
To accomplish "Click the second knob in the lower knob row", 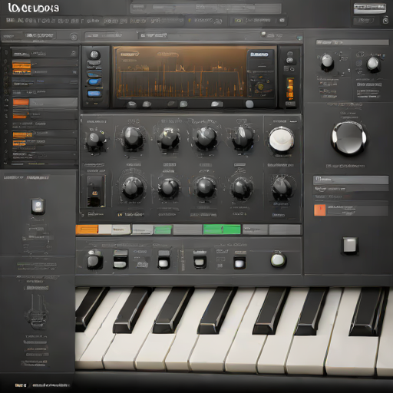I will pyautogui.click(x=168, y=188).
